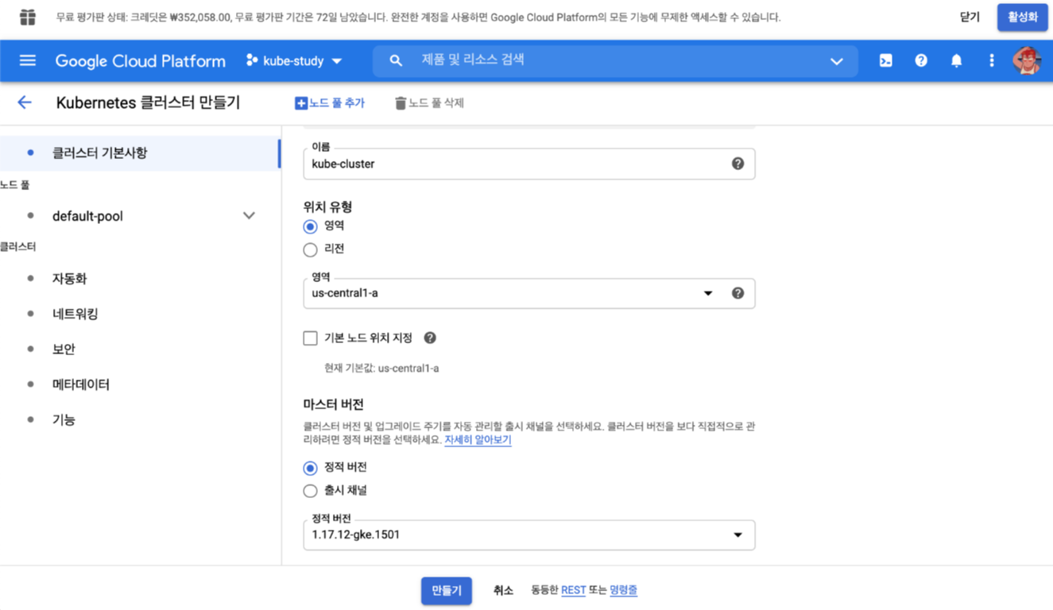
Task: Click 닫기 to dismiss trial banner
Action: [x=970, y=17]
